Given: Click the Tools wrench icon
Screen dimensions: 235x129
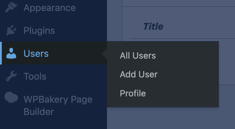Looking at the screenshot, I should point(11,76).
